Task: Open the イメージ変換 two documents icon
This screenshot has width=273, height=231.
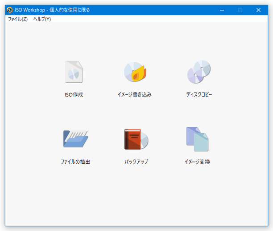Action: pos(197,139)
